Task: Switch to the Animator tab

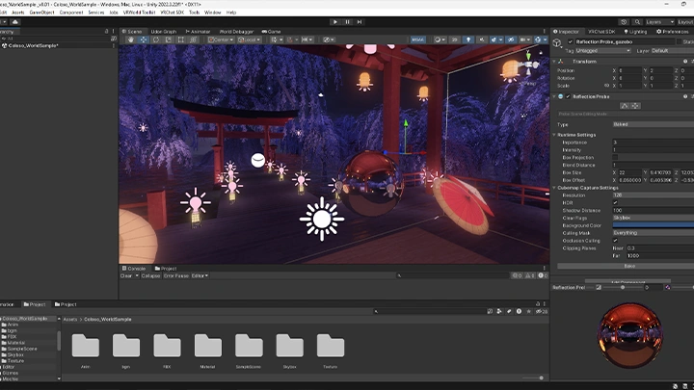Action: click(198, 32)
